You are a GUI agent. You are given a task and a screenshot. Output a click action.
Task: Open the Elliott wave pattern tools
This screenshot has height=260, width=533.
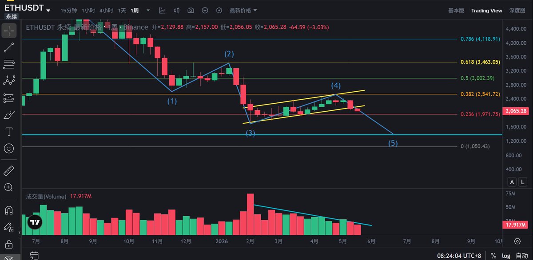(9, 81)
